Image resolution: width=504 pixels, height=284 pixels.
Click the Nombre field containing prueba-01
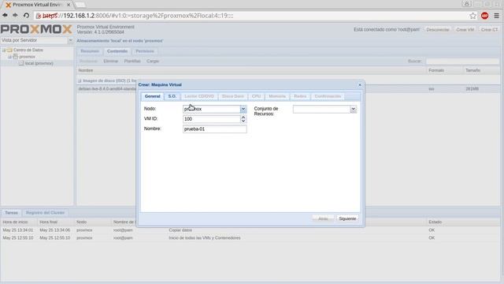(x=215, y=129)
